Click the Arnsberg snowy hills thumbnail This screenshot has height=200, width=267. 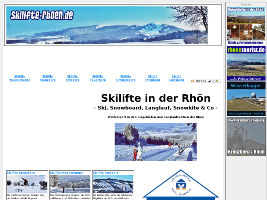[x=113, y=184]
